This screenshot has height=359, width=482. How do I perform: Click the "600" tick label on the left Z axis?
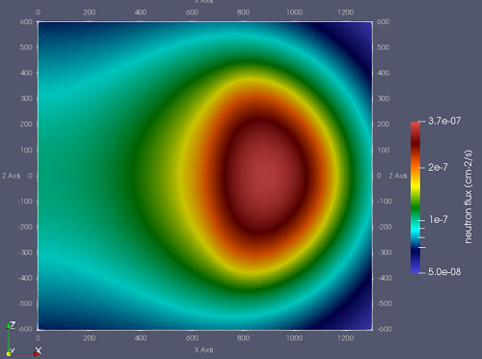click(26, 22)
